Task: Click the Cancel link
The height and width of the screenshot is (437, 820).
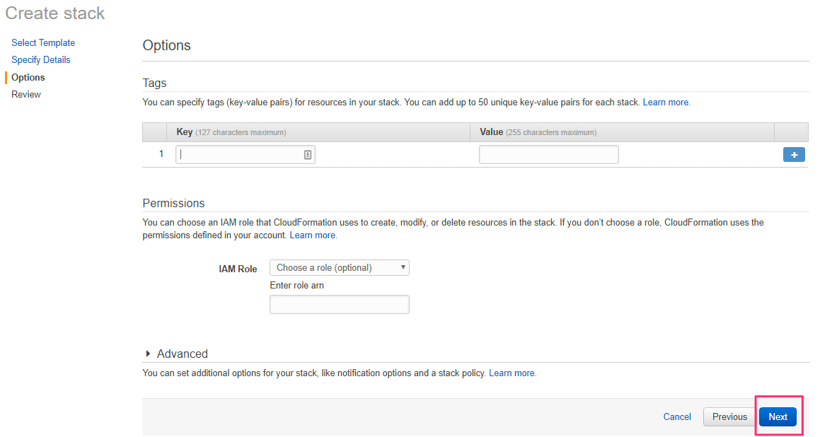Action: 677,416
